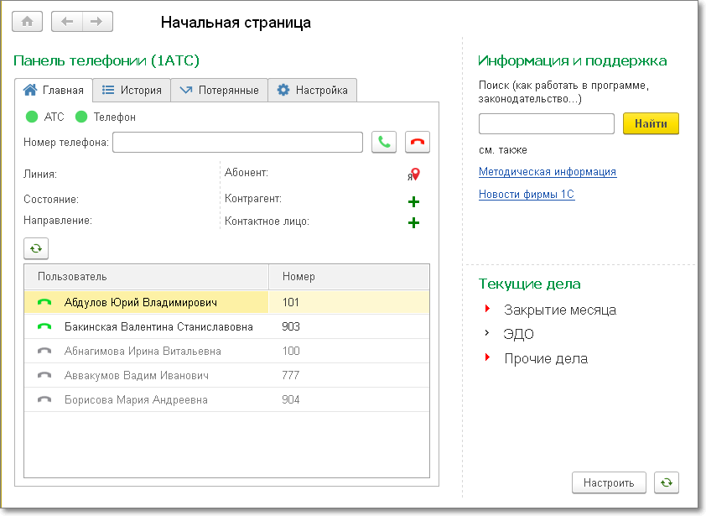Add a Контактное лицо with green plus
The image size is (706, 516).
(413, 223)
